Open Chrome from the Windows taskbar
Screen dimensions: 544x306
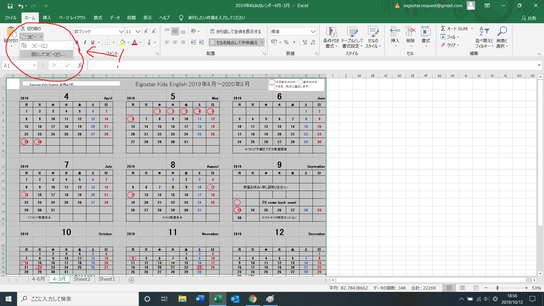pyautogui.click(x=253, y=299)
